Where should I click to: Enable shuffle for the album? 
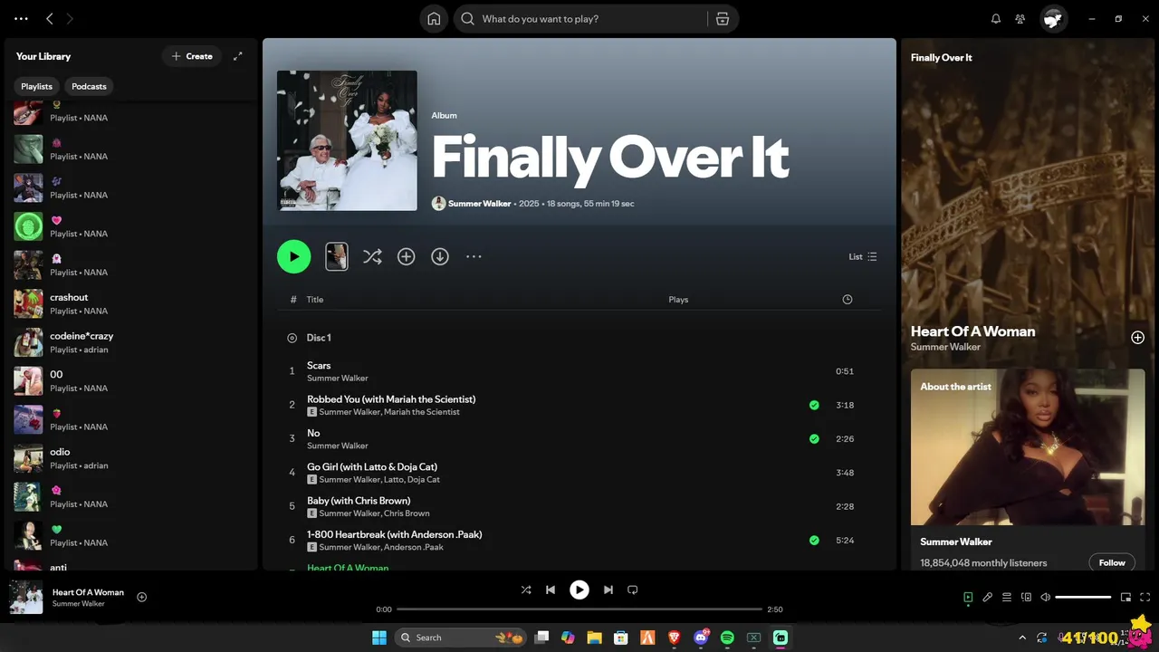(372, 256)
